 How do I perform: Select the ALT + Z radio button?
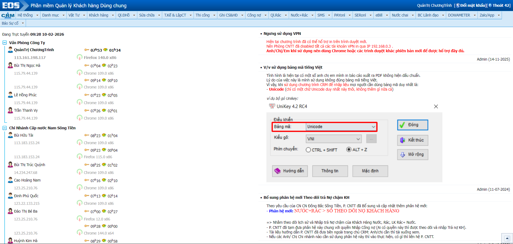[x=349, y=150]
